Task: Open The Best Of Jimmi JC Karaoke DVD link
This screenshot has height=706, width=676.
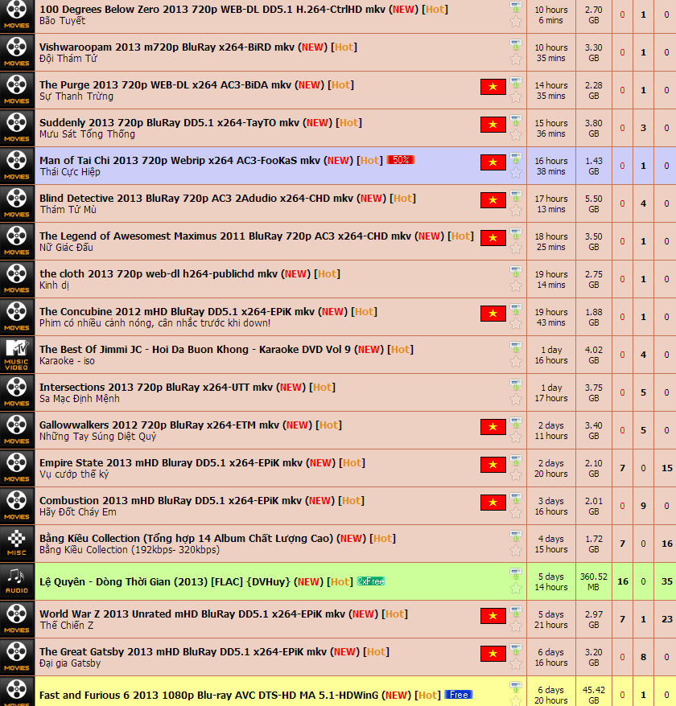Action: tap(195, 350)
